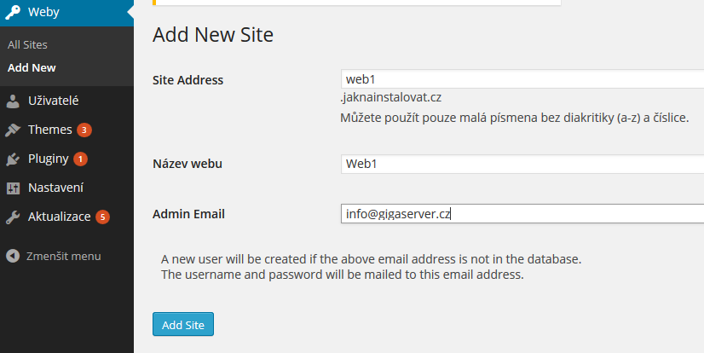The image size is (704, 353).
Task: Open the Nastavení menu
Action: tap(55, 188)
